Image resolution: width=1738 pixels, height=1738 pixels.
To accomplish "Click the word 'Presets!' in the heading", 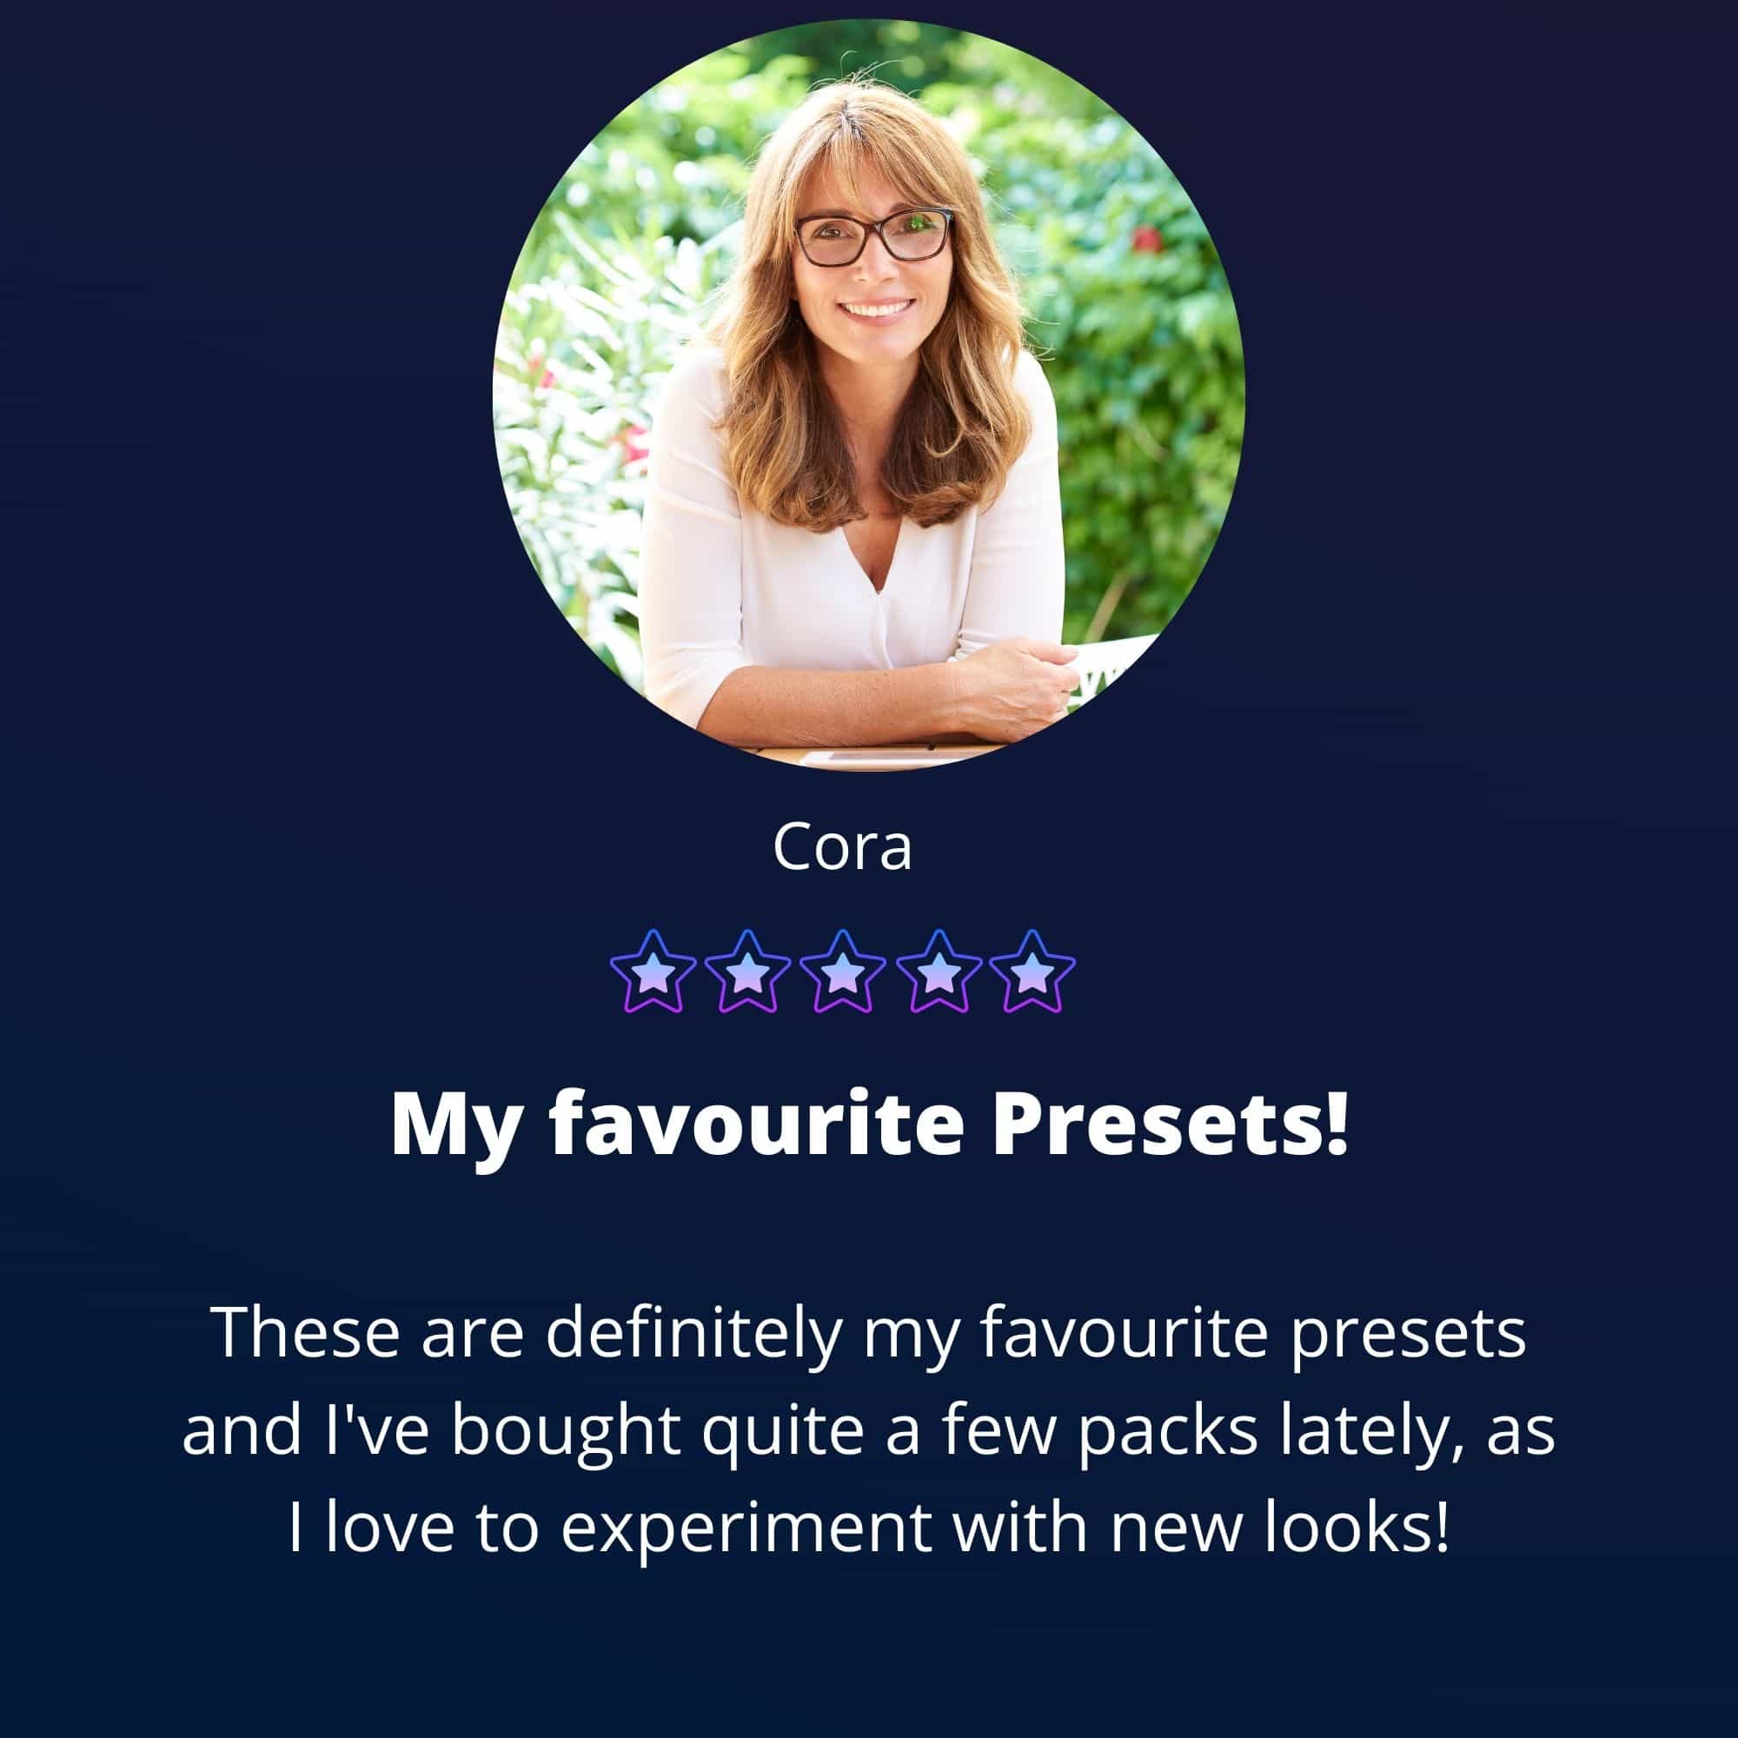I will 1171,1124.
